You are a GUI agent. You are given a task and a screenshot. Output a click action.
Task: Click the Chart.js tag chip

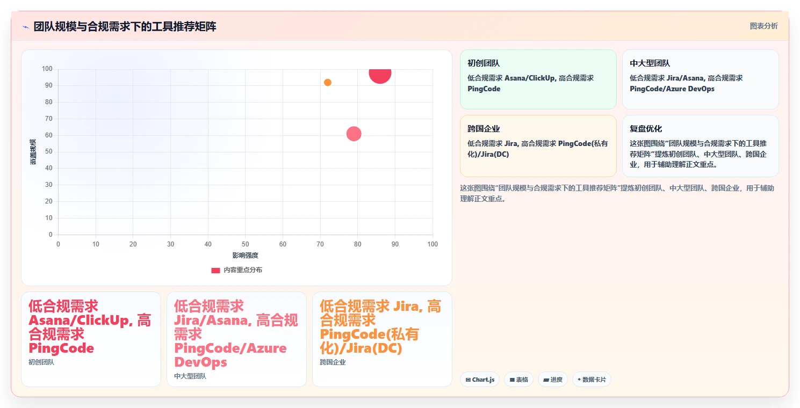click(x=480, y=380)
